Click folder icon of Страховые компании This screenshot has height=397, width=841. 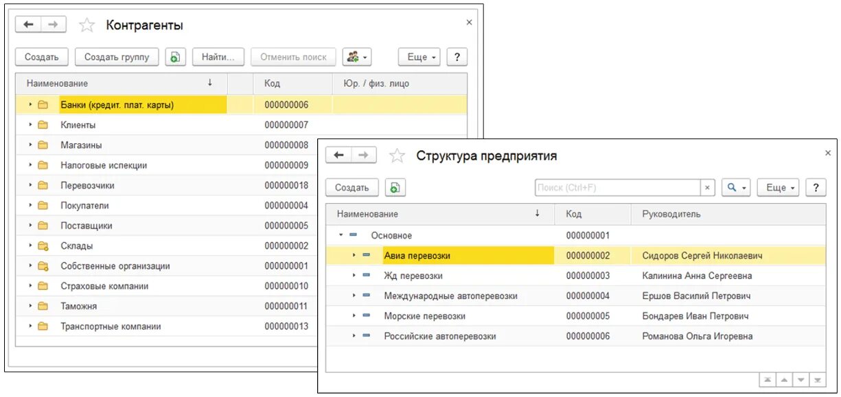click(43, 286)
